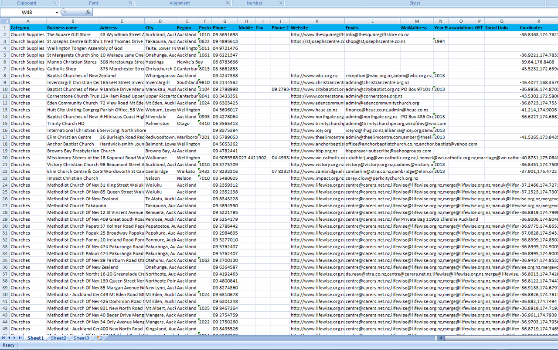
Task: Select the mobile cell '027 4421902'
Action: tap(246, 158)
